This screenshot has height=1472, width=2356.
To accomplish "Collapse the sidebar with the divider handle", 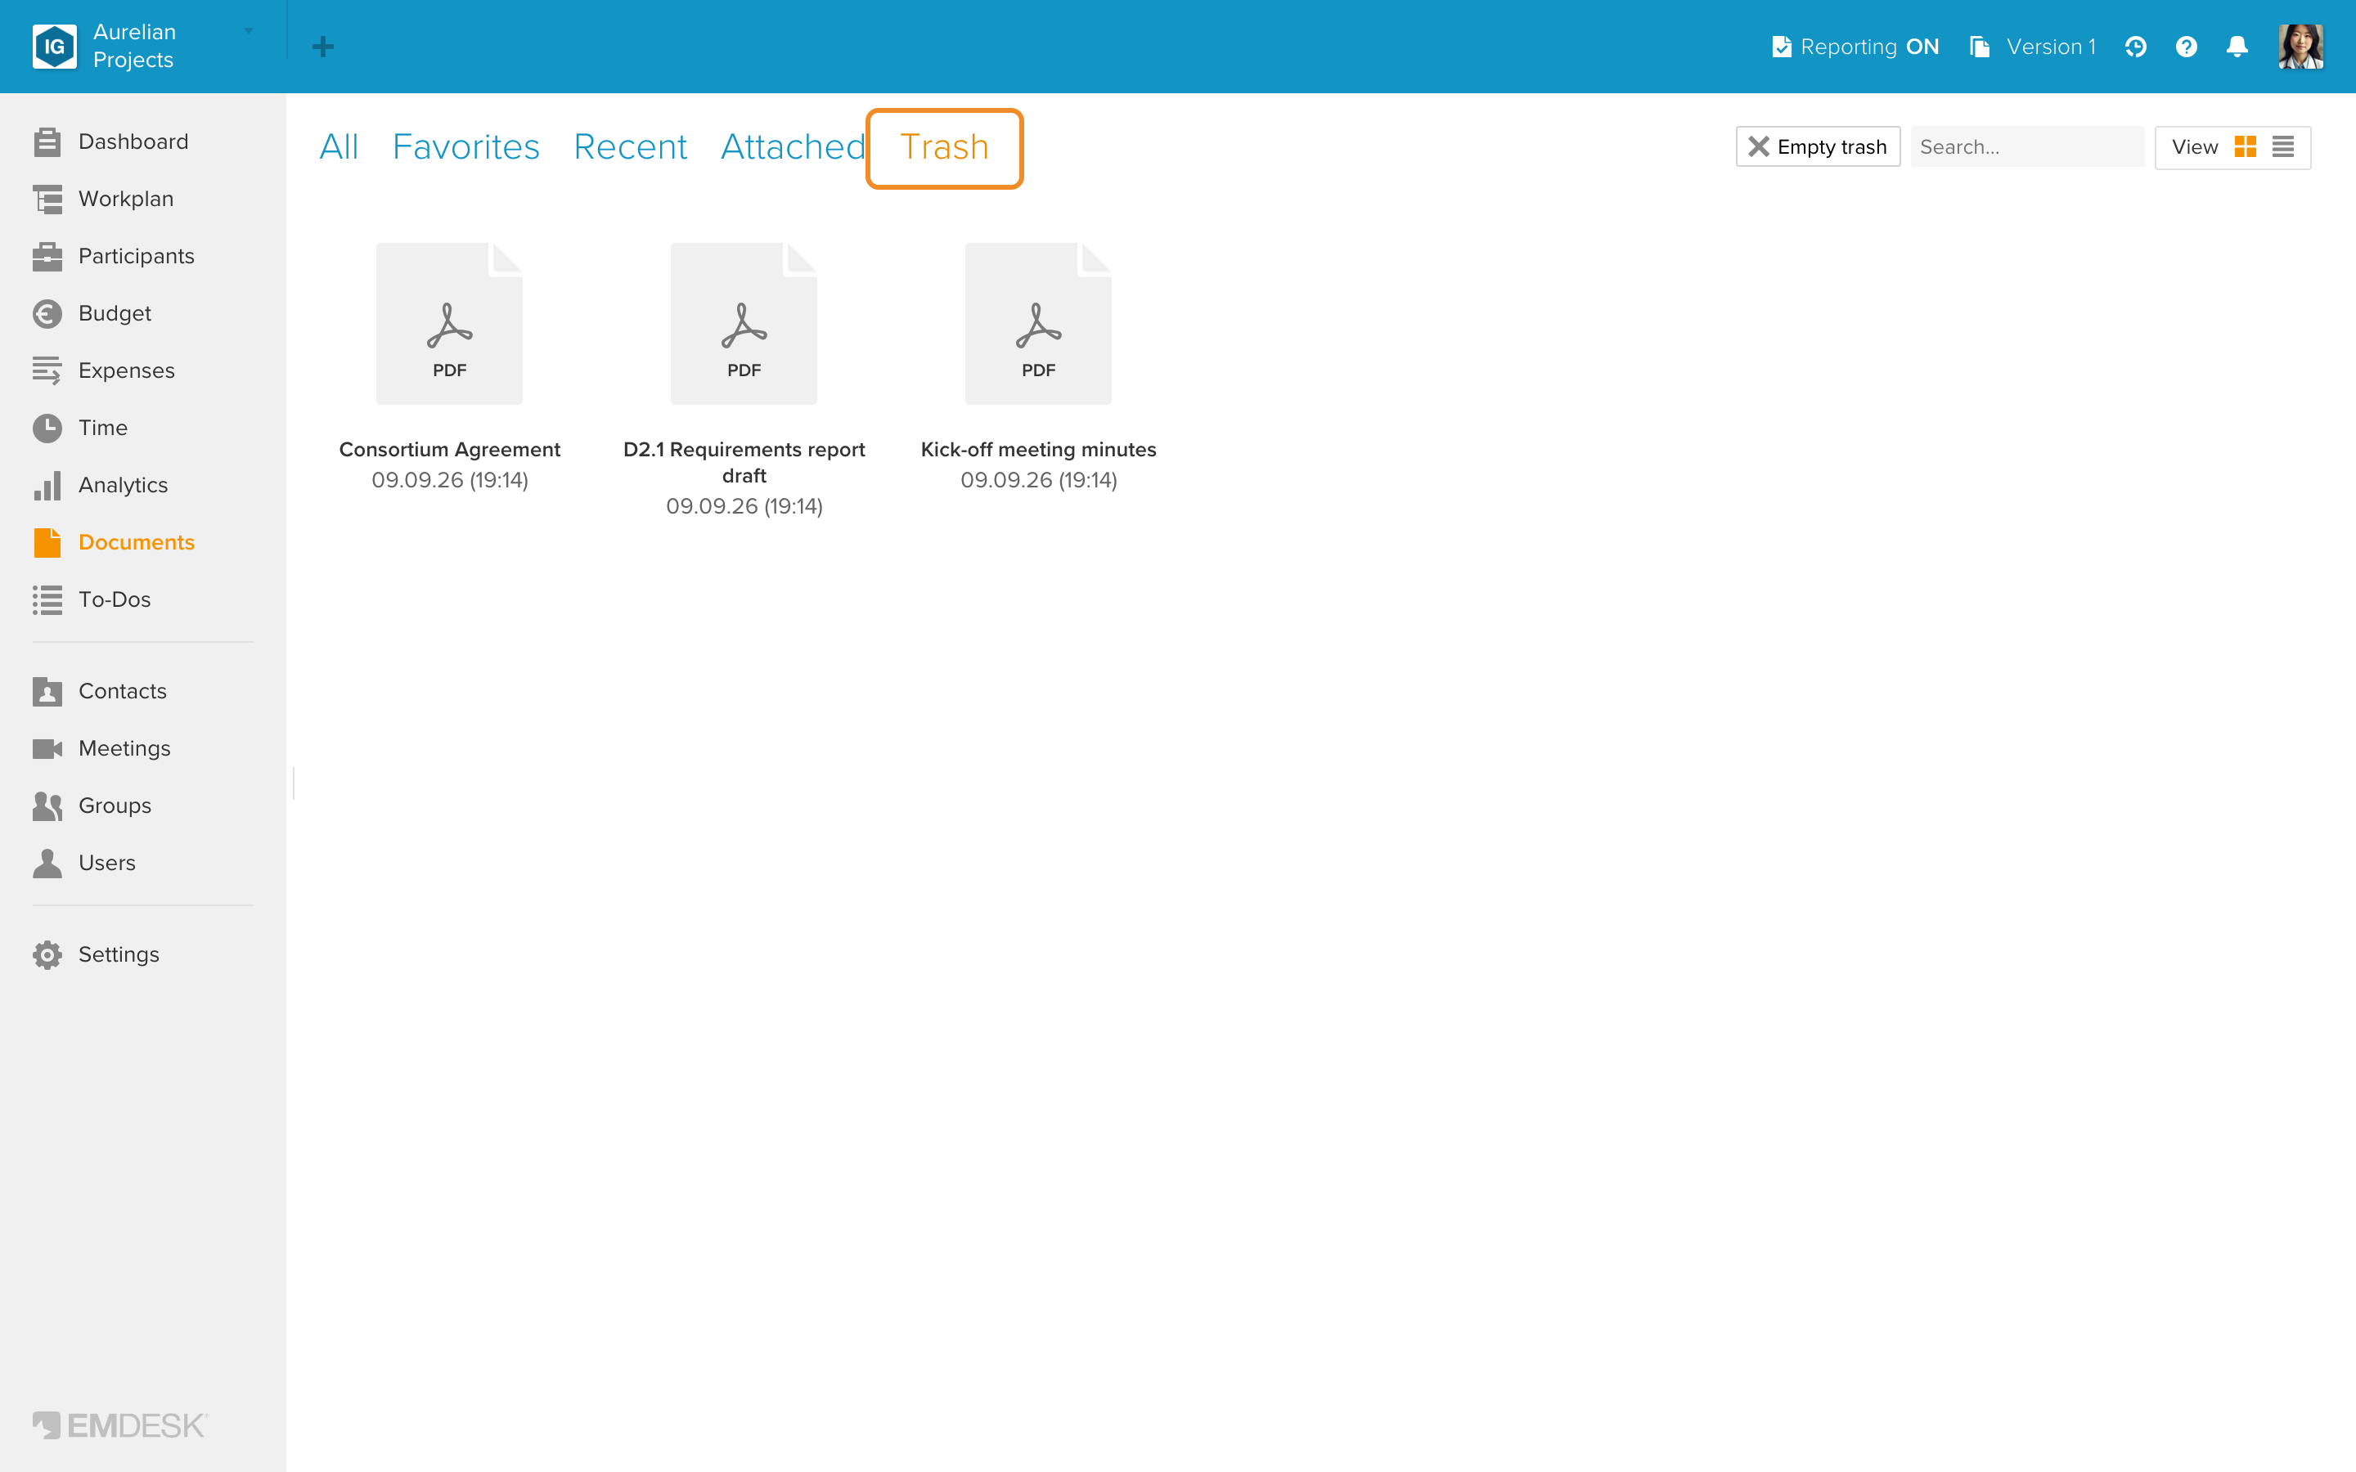I will tap(293, 783).
